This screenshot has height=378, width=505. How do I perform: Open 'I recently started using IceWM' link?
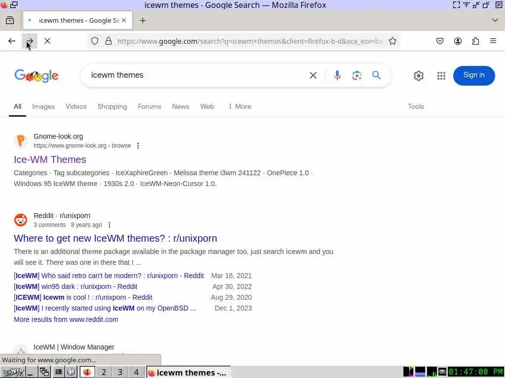coord(105,308)
